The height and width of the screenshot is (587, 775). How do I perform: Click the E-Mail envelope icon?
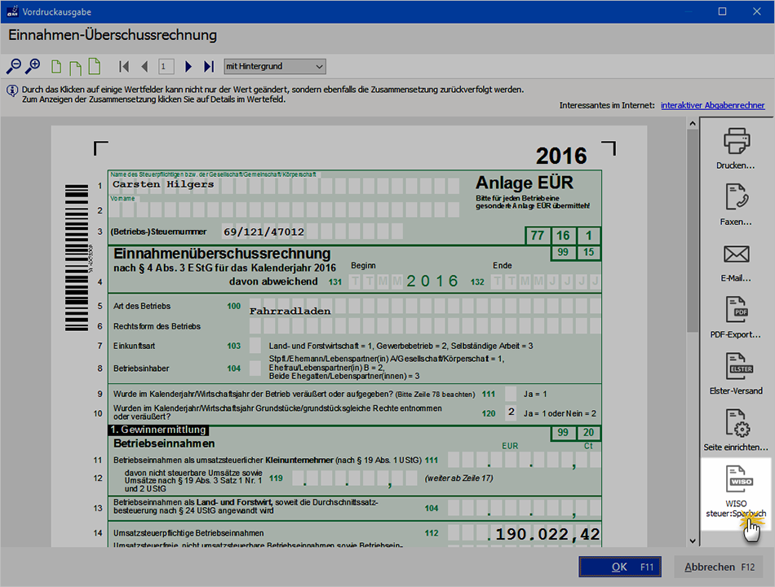coord(736,254)
